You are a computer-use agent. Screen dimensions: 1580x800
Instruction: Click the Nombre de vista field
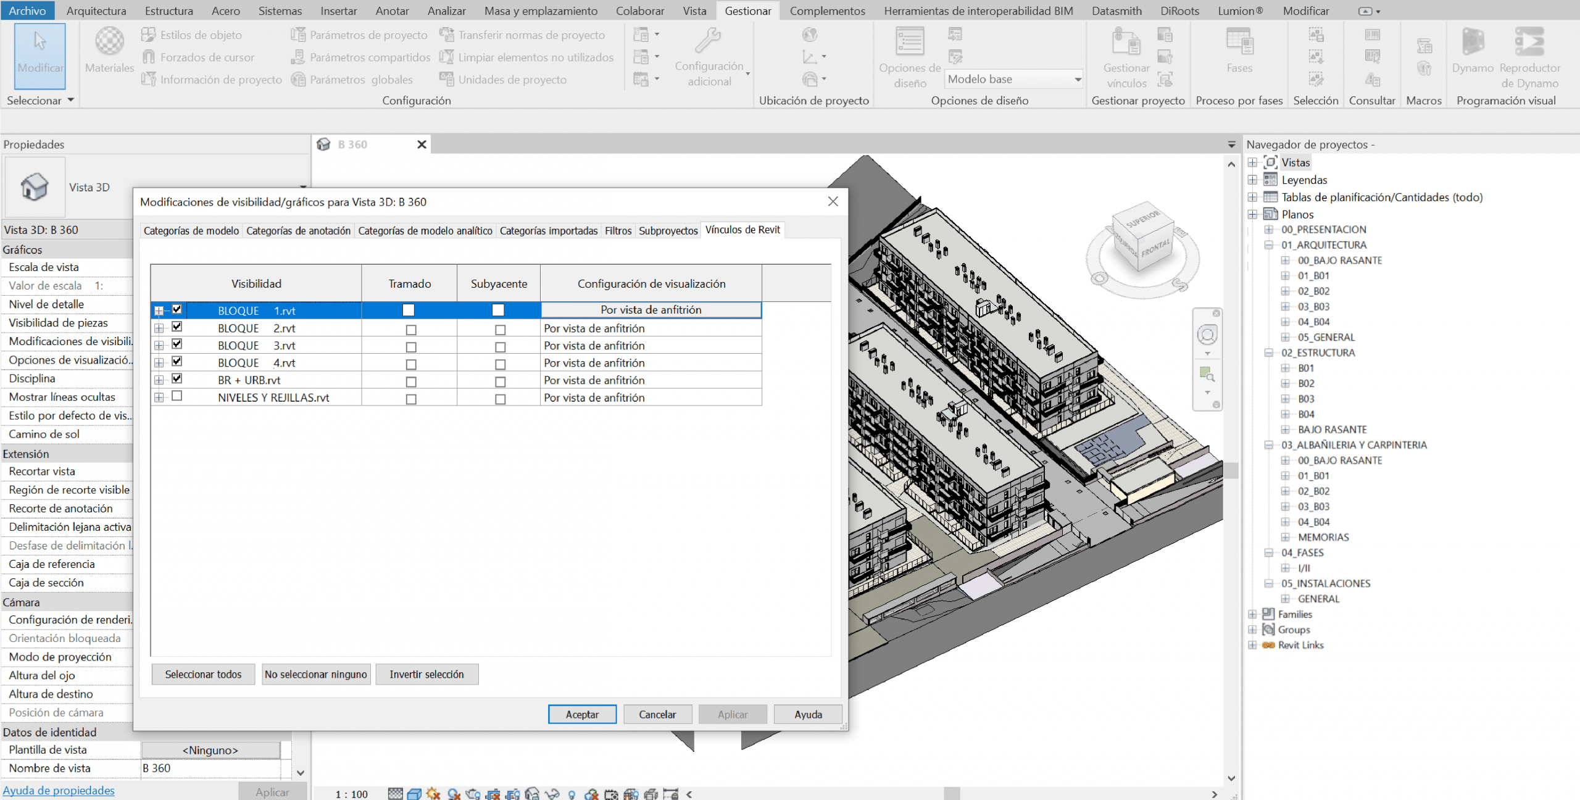[x=211, y=769]
